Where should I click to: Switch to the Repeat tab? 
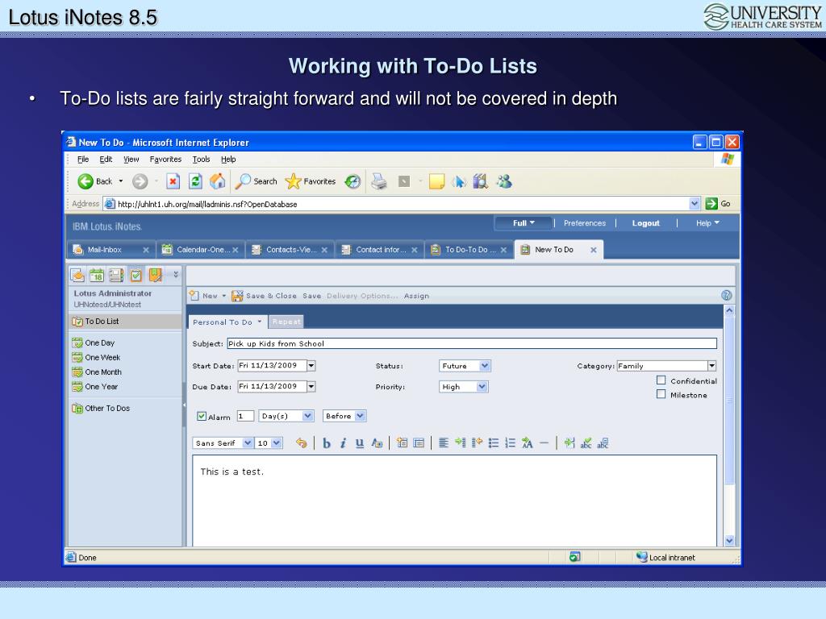[286, 322]
